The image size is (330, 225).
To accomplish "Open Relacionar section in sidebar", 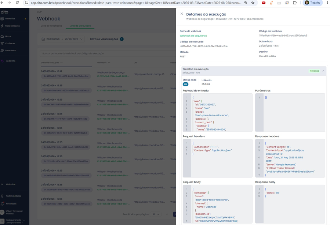I will [10, 50].
